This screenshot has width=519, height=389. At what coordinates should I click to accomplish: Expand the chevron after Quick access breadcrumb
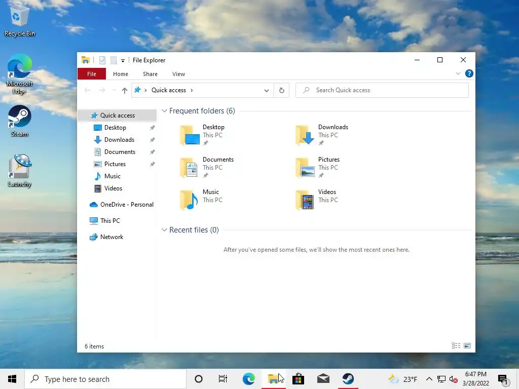tap(192, 90)
